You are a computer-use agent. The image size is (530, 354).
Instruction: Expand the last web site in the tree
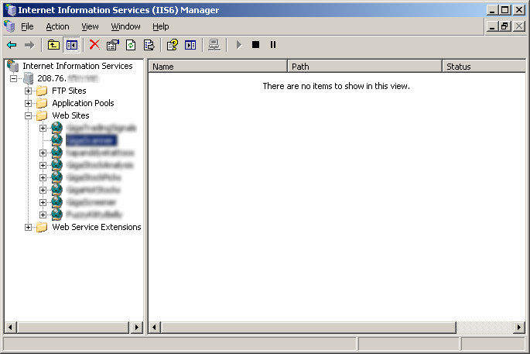click(43, 215)
